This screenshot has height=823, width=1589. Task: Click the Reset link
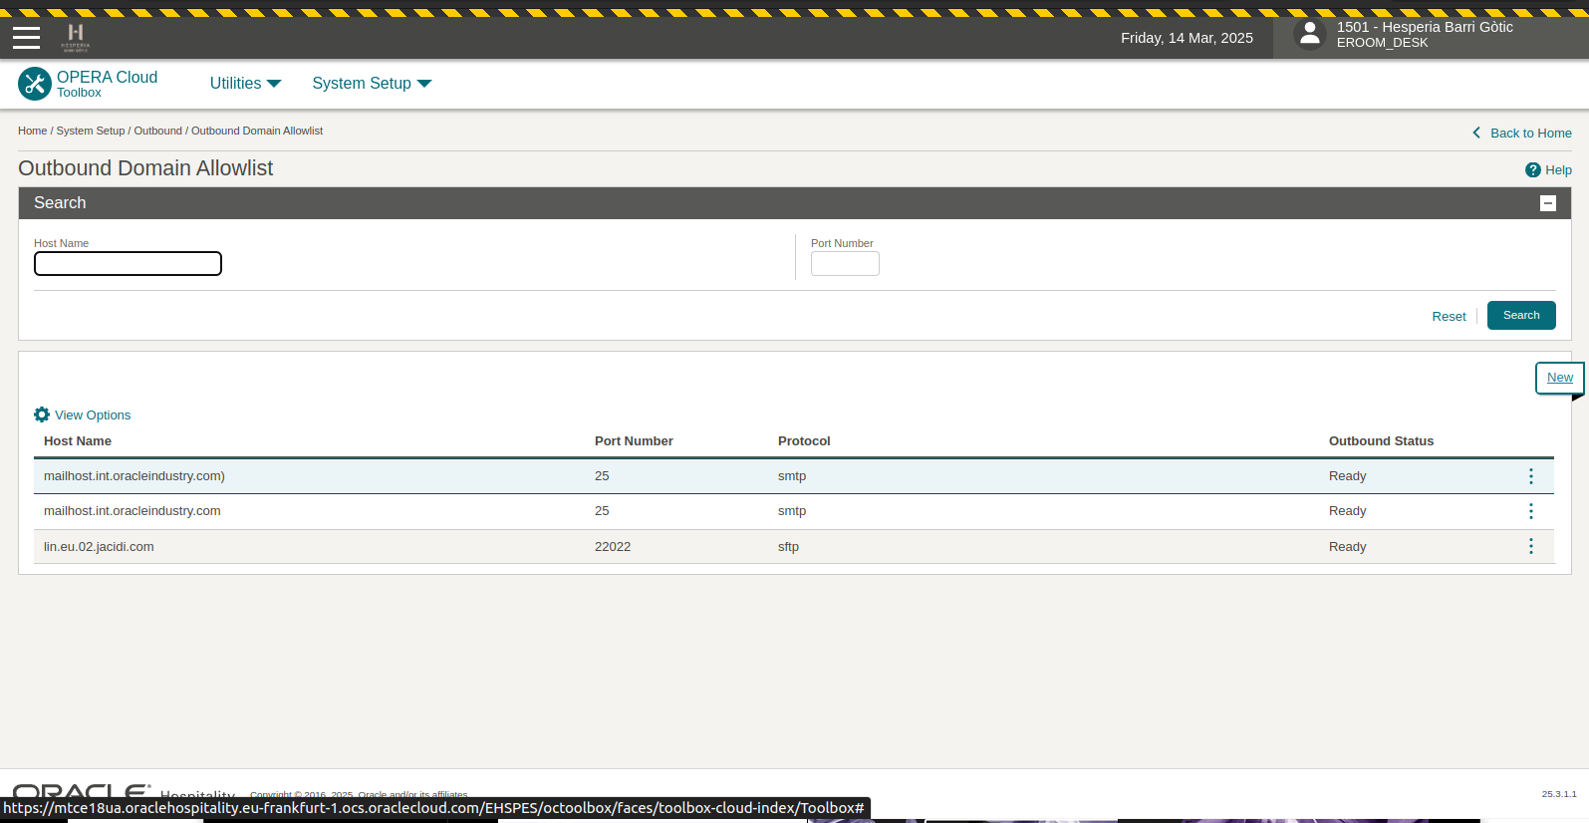[x=1449, y=316]
